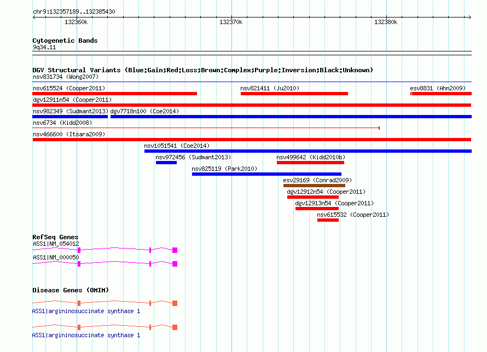Open variant nsv982349 (Sudmant2013) label
This screenshot has width=487, height=352.
[71, 111]
